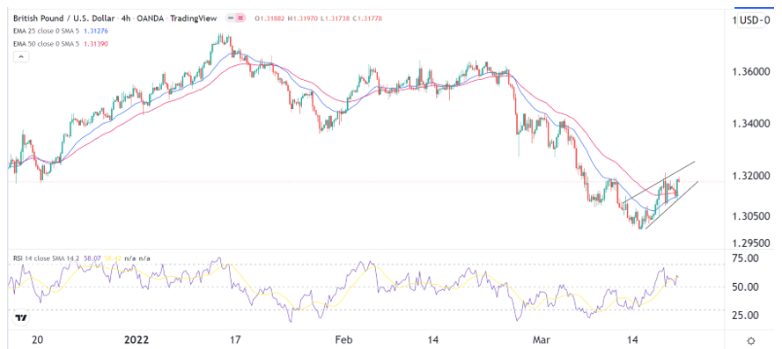The height and width of the screenshot is (349, 782).
Task: Click the TradingView logo in the RSI pane
Action: [x=20, y=317]
